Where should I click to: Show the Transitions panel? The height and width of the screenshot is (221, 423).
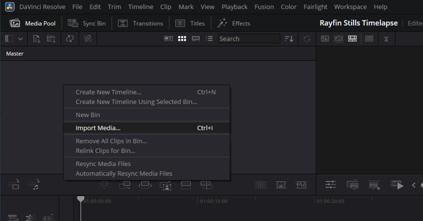pyautogui.click(x=141, y=23)
